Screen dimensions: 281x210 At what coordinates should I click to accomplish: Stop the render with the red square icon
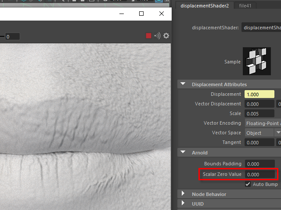(x=149, y=36)
